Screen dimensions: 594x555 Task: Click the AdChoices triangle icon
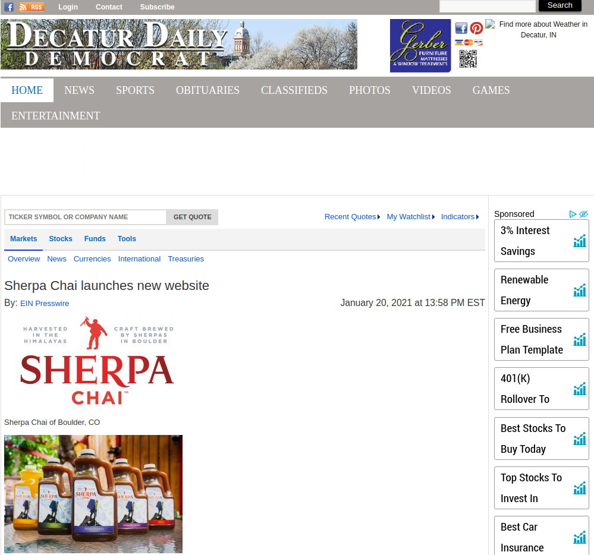(573, 214)
